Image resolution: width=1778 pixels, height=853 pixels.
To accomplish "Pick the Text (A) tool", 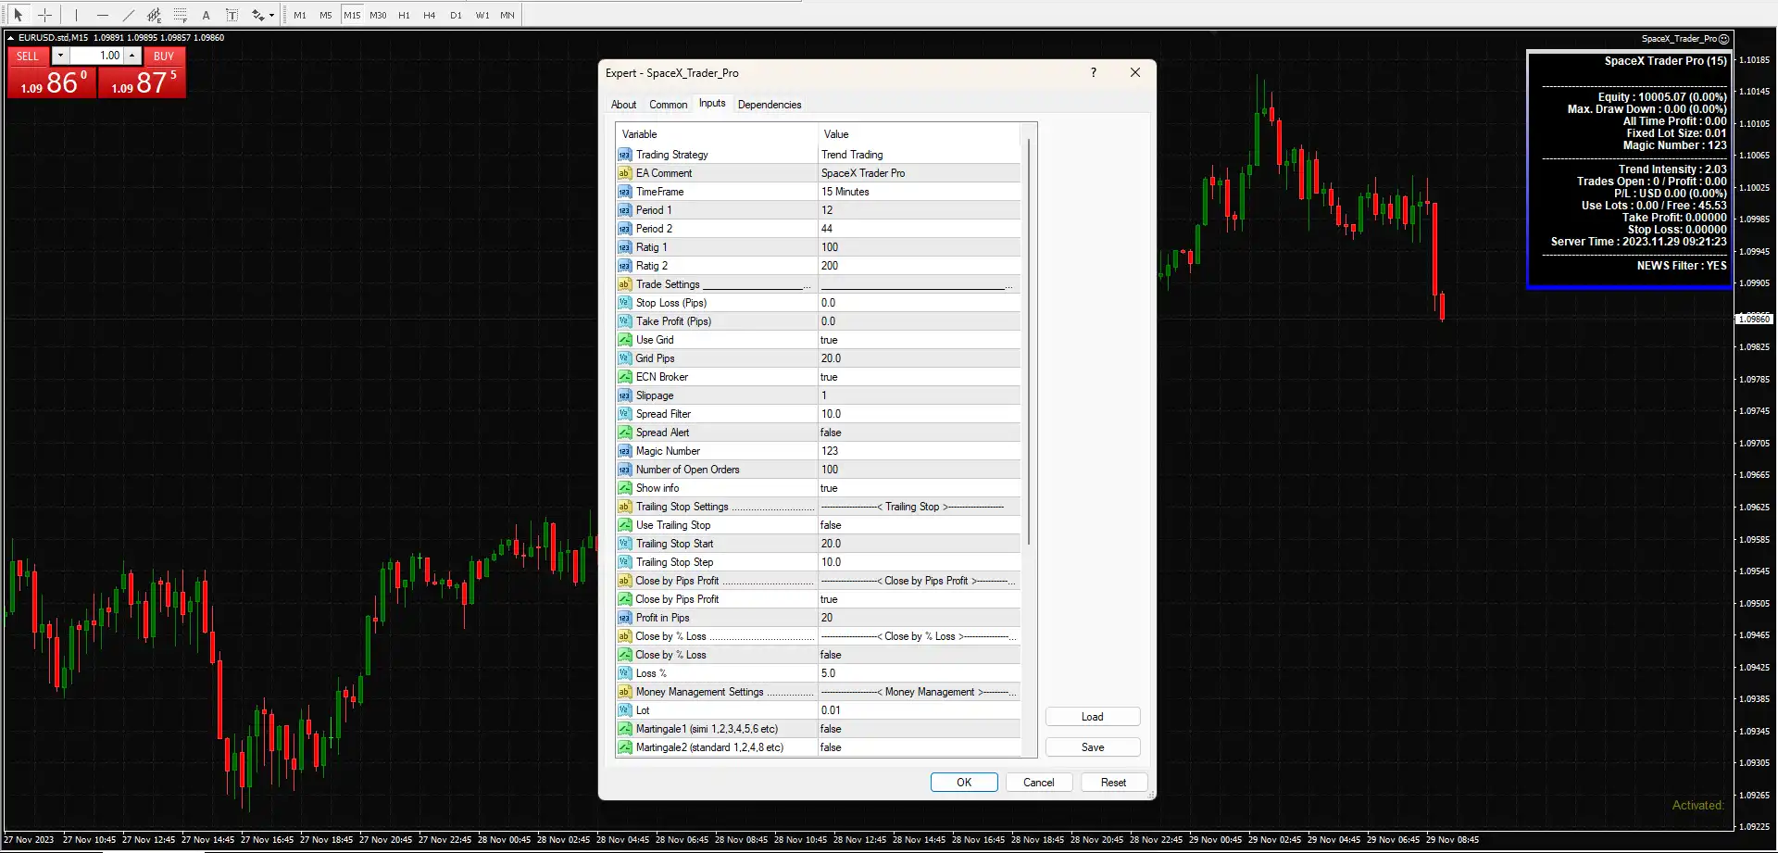I will pyautogui.click(x=206, y=15).
